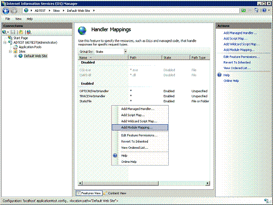Click Add Wildcard Script Map link in Actions
The width and height of the screenshot is (273, 205).
click(242, 44)
